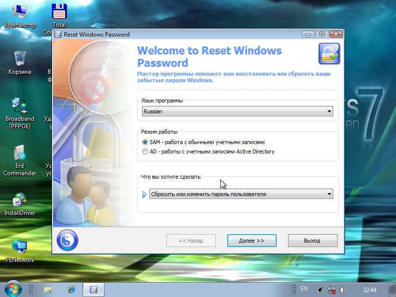Click the 22:44 system clock
Image resolution: width=396 pixels, height=297 pixels.
coord(370,290)
